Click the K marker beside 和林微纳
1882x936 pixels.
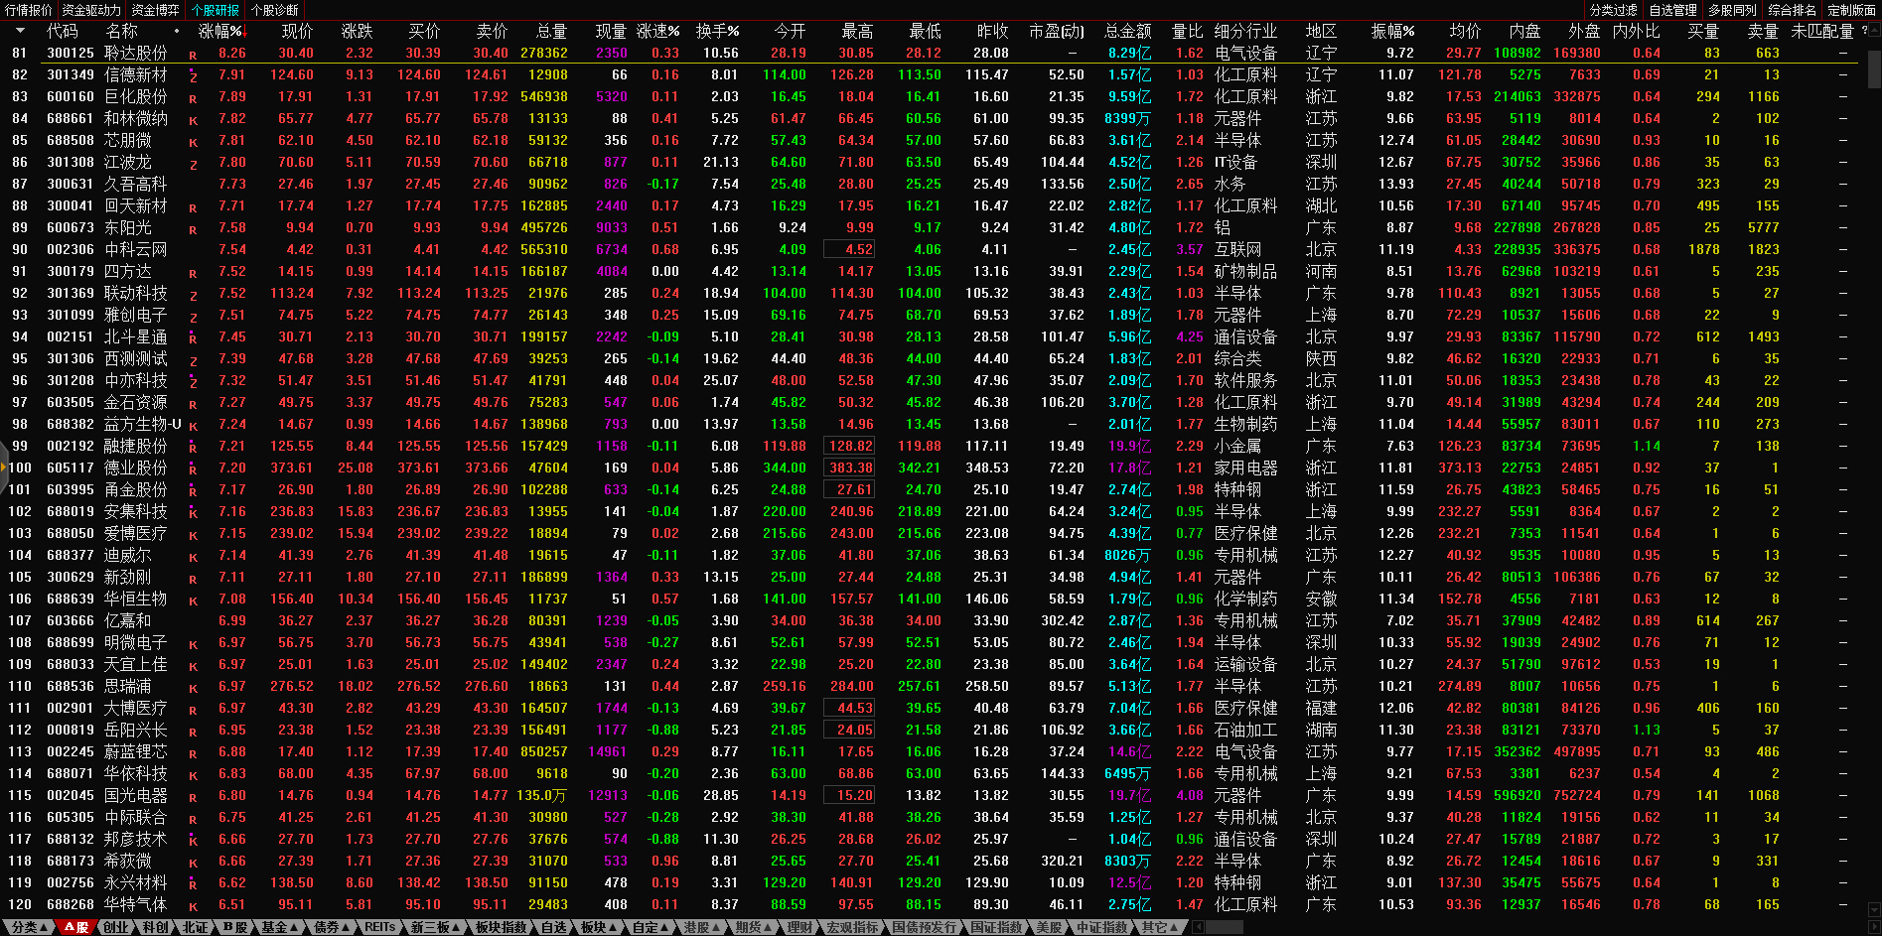point(193,120)
